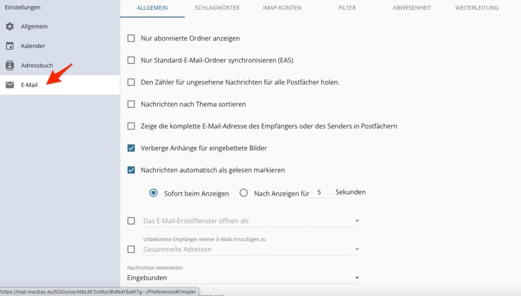
Task: Select 'Nach Anzeigen für' radio button
Action: (244, 193)
